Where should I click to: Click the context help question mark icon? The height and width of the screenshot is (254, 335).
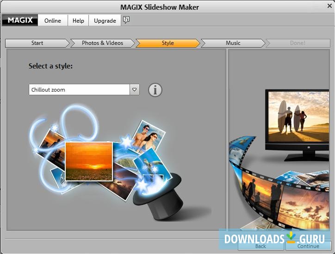pos(126,20)
